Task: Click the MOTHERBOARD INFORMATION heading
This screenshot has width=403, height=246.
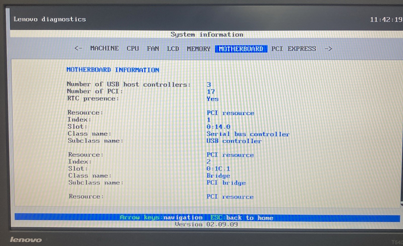Action: tap(113, 70)
